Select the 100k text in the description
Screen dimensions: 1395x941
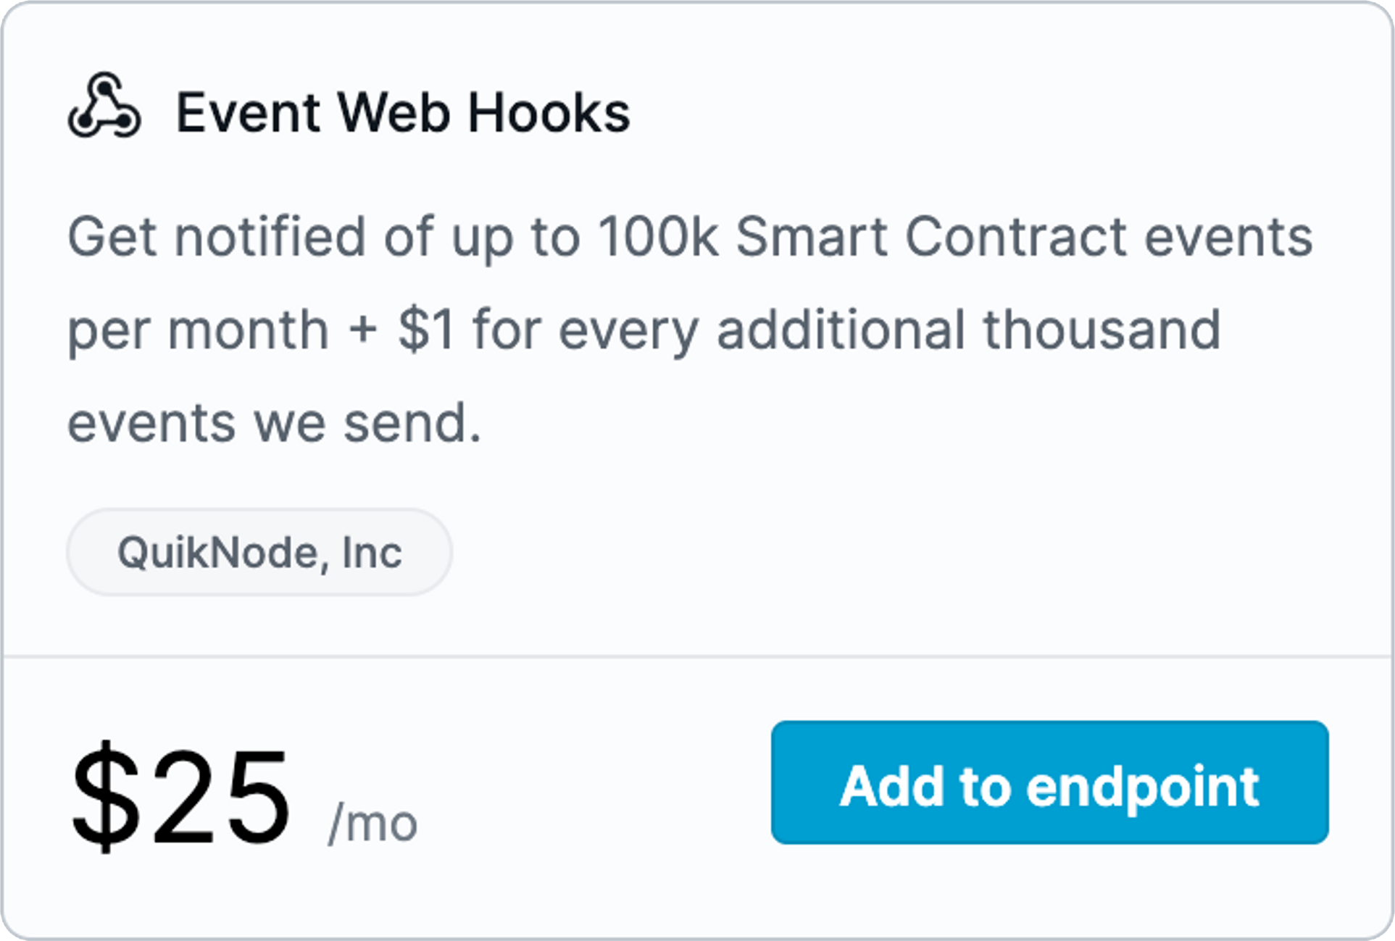pyautogui.click(x=659, y=236)
